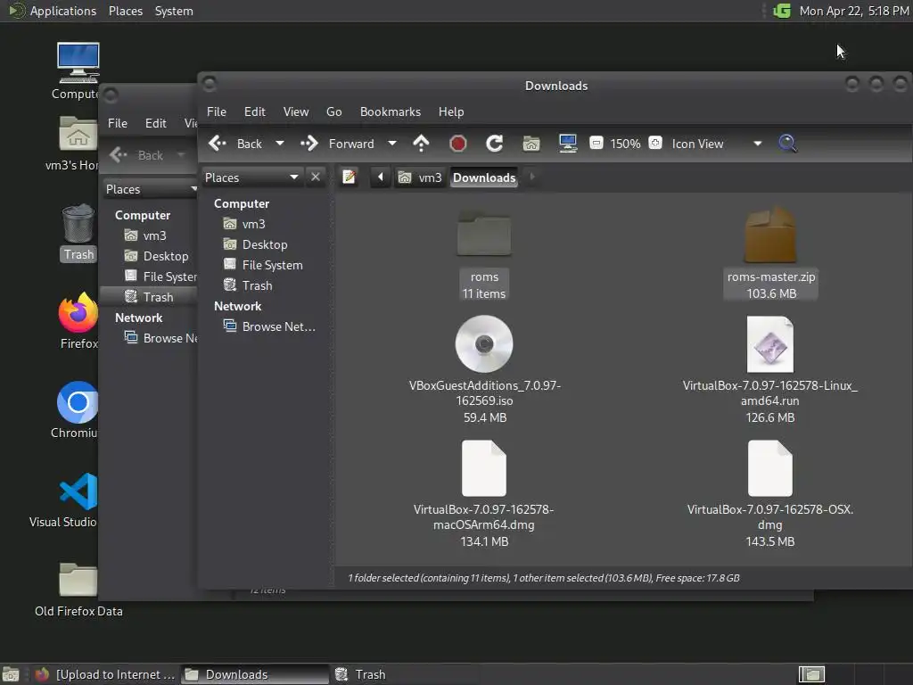Go back using the Downloads window Back arrow

tap(218, 144)
